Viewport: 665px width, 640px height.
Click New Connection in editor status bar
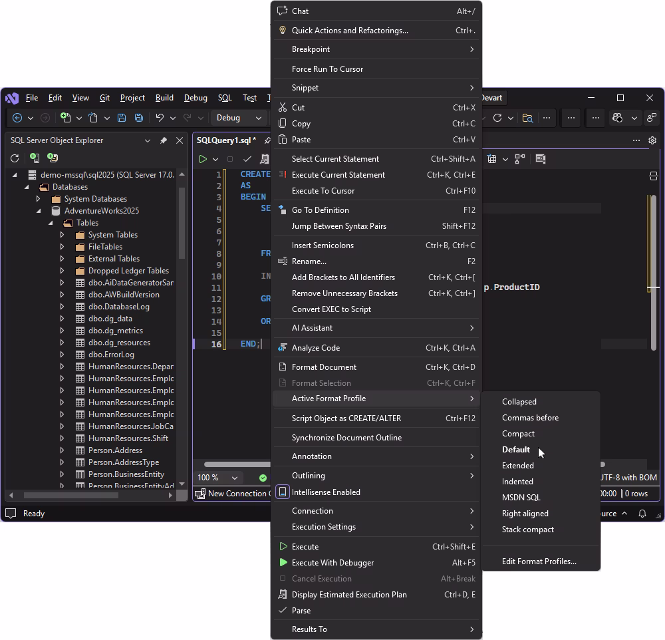click(232, 494)
